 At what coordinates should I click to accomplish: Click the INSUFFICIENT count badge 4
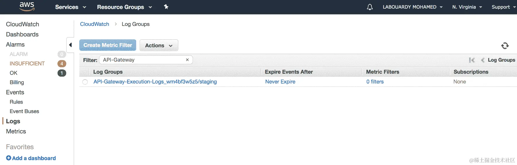pos(62,63)
